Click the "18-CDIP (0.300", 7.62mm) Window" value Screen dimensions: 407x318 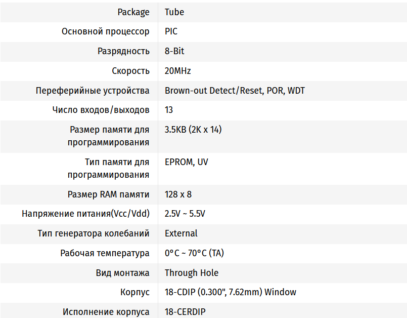[x=231, y=292]
